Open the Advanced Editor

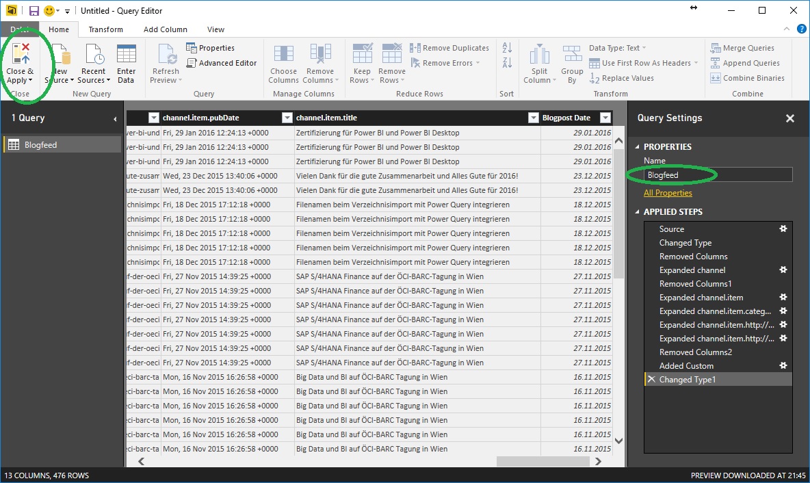point(221,63)
